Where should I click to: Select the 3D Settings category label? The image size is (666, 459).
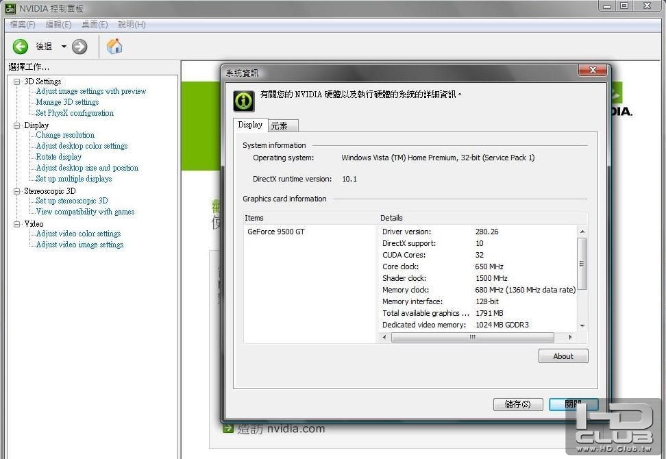click(x=42, y=82)
